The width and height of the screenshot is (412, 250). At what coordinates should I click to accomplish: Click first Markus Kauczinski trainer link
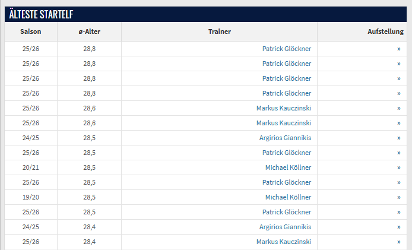284,108
